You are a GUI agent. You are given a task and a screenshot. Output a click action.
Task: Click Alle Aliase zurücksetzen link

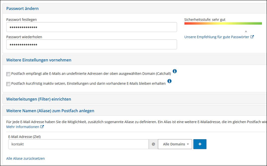pyautogui.click(x=25, y=159)
